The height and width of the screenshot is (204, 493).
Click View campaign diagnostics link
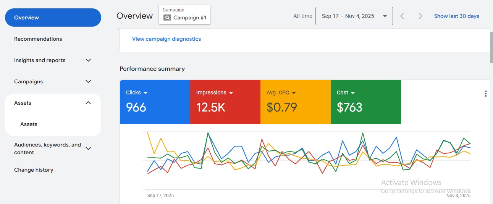coord(166,39)
